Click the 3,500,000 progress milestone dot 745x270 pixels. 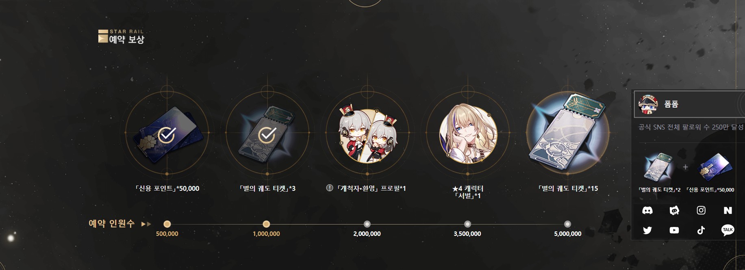pyautogui.click(x=467, y=224)
